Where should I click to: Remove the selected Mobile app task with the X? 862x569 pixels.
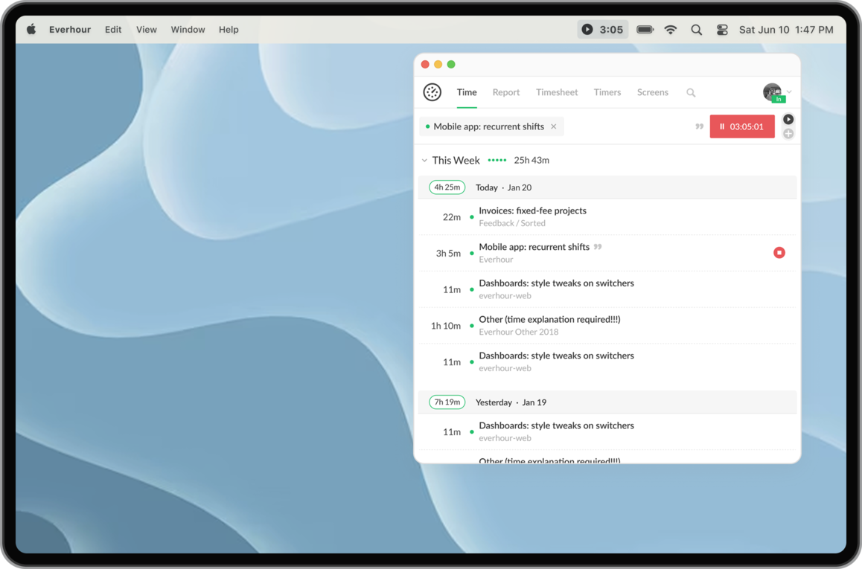click(554, 126)
